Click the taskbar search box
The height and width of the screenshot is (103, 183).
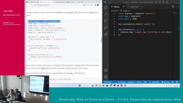pos(86,86)
